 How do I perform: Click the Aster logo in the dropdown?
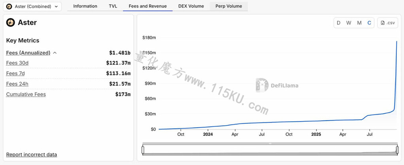[9, 6]
